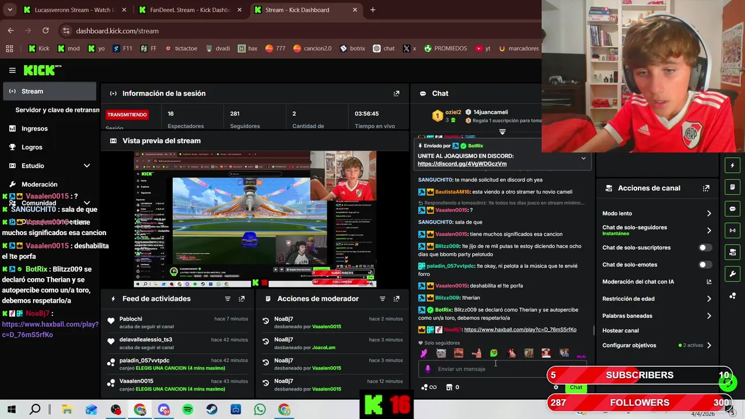Open NoaBj7's haxball link in chat
Screen dimensions: 745x419
(x=520, y=330)
